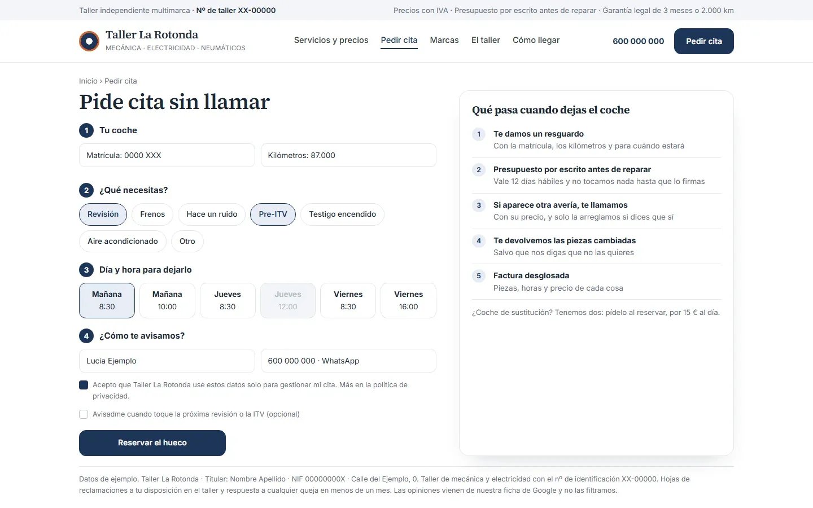Click the disabled Jueves 12:00 slot
813x508 pixels.
[x=288, y=300]
